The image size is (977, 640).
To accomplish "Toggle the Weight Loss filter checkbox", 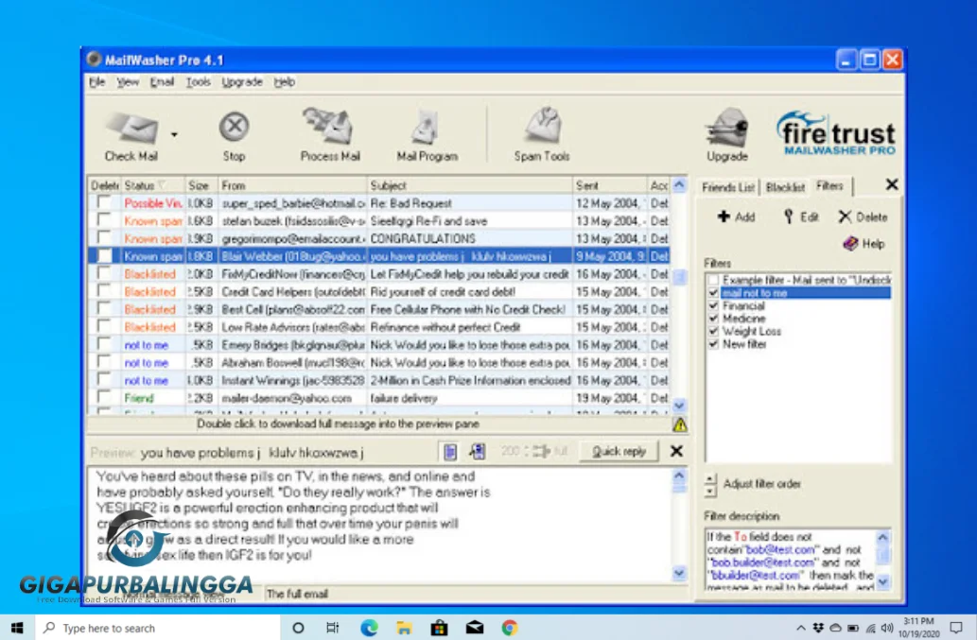I will click(x=713, y=331).
